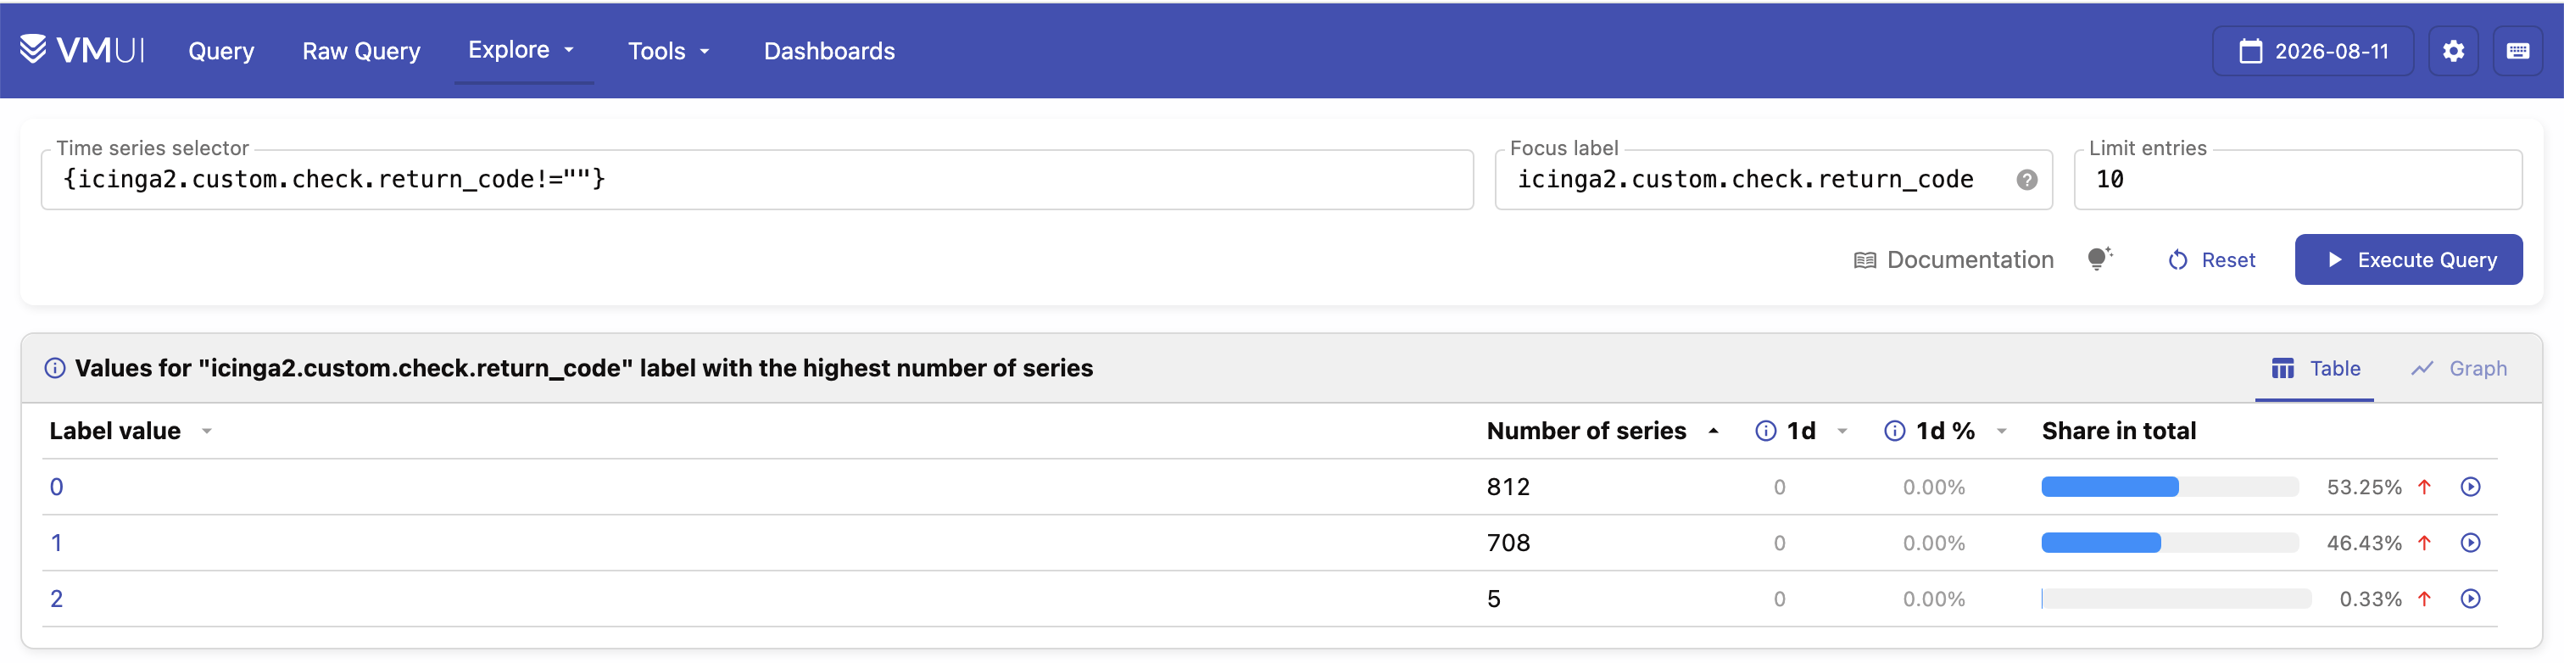Viewport: 2564px width, 663px height.
Task: Click play icon for label value 2
Action: tap(2471, 599)
